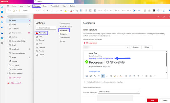Click the Insert chart icon in ribbon
This screenshot has width=170, height=103.
click(x=149, y=10)
